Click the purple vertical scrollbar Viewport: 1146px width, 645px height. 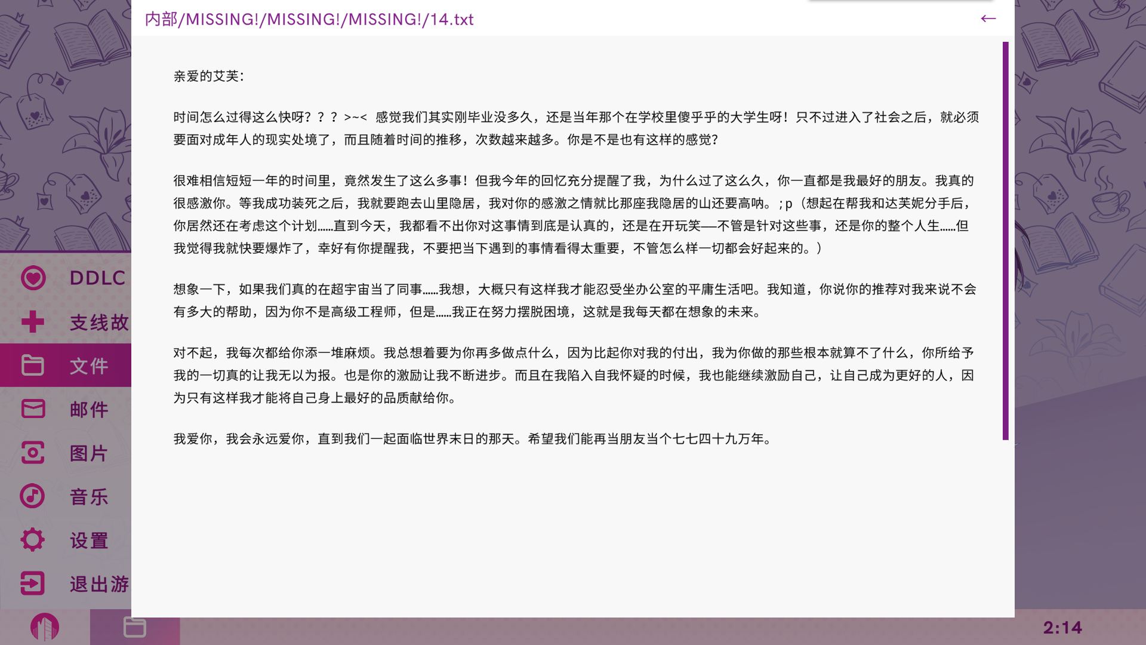[x=1006, y=241]
